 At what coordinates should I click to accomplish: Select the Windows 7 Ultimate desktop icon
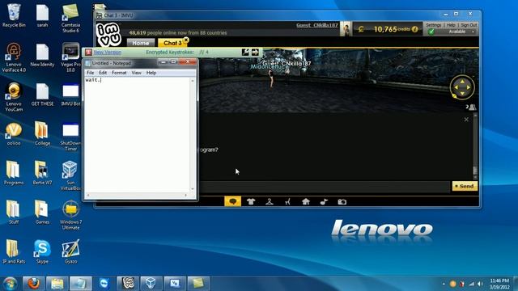(x=70, y=215)
